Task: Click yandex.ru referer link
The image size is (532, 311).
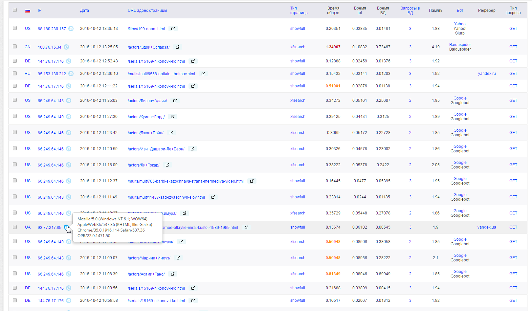Action: 487,74
